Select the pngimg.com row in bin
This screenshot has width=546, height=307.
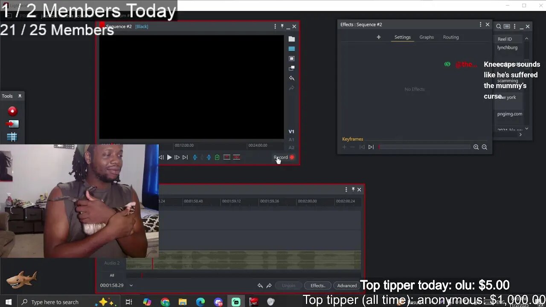pos(510,114)
